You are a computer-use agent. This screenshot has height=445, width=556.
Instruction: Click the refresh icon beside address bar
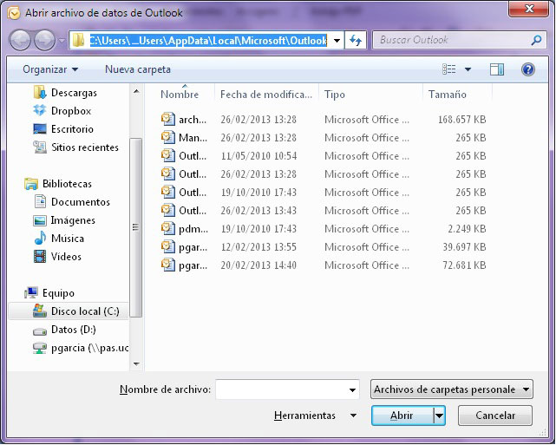tap(356, 40)
